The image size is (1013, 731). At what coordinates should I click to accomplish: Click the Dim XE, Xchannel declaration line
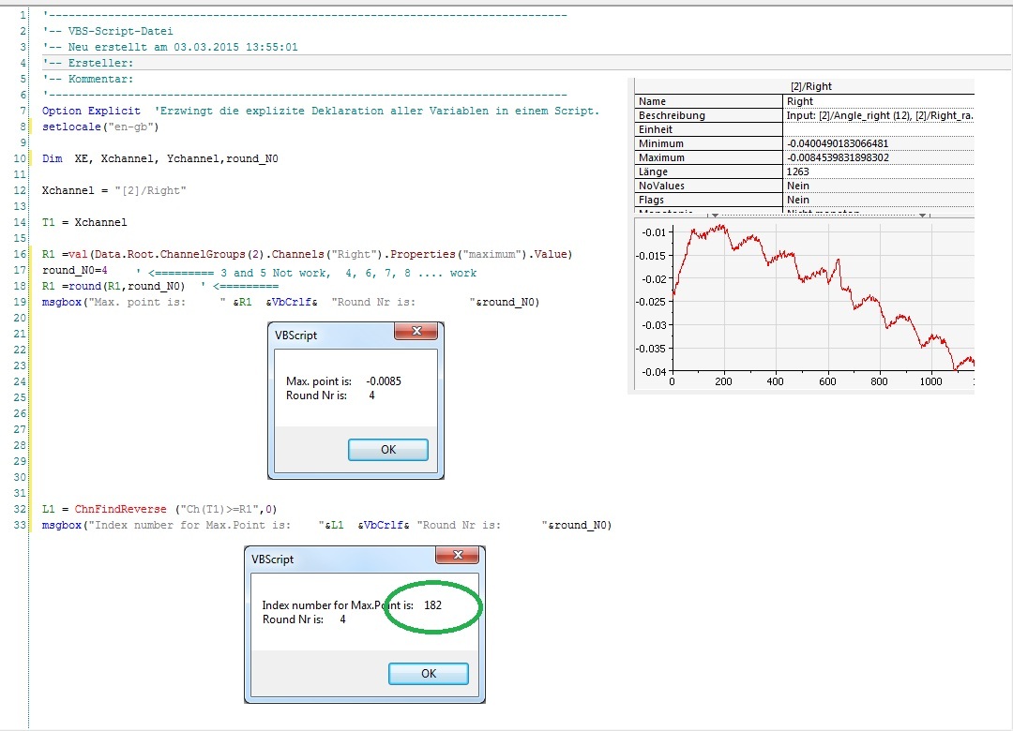[x=160, y=159]
